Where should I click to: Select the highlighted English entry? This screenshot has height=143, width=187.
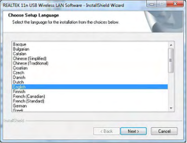pyautogui.click(x=90, y=87)
